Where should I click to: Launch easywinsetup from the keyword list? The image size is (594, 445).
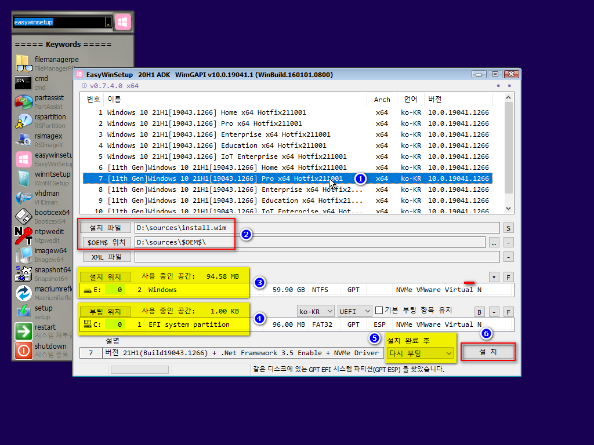(23, 159)
